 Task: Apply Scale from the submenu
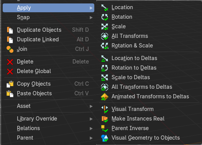(149, 26)
